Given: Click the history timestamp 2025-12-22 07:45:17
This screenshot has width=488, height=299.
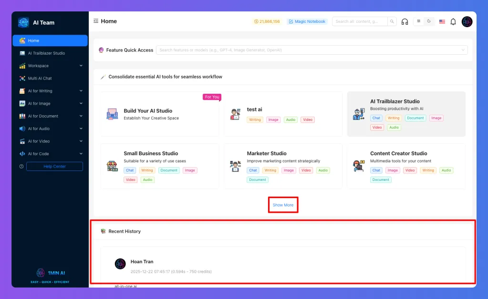Looking at the screenshot, I should pyautogui.click(x=150, y=272).
